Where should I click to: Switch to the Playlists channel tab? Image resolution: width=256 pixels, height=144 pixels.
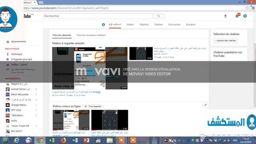click(x=144, y=24)
